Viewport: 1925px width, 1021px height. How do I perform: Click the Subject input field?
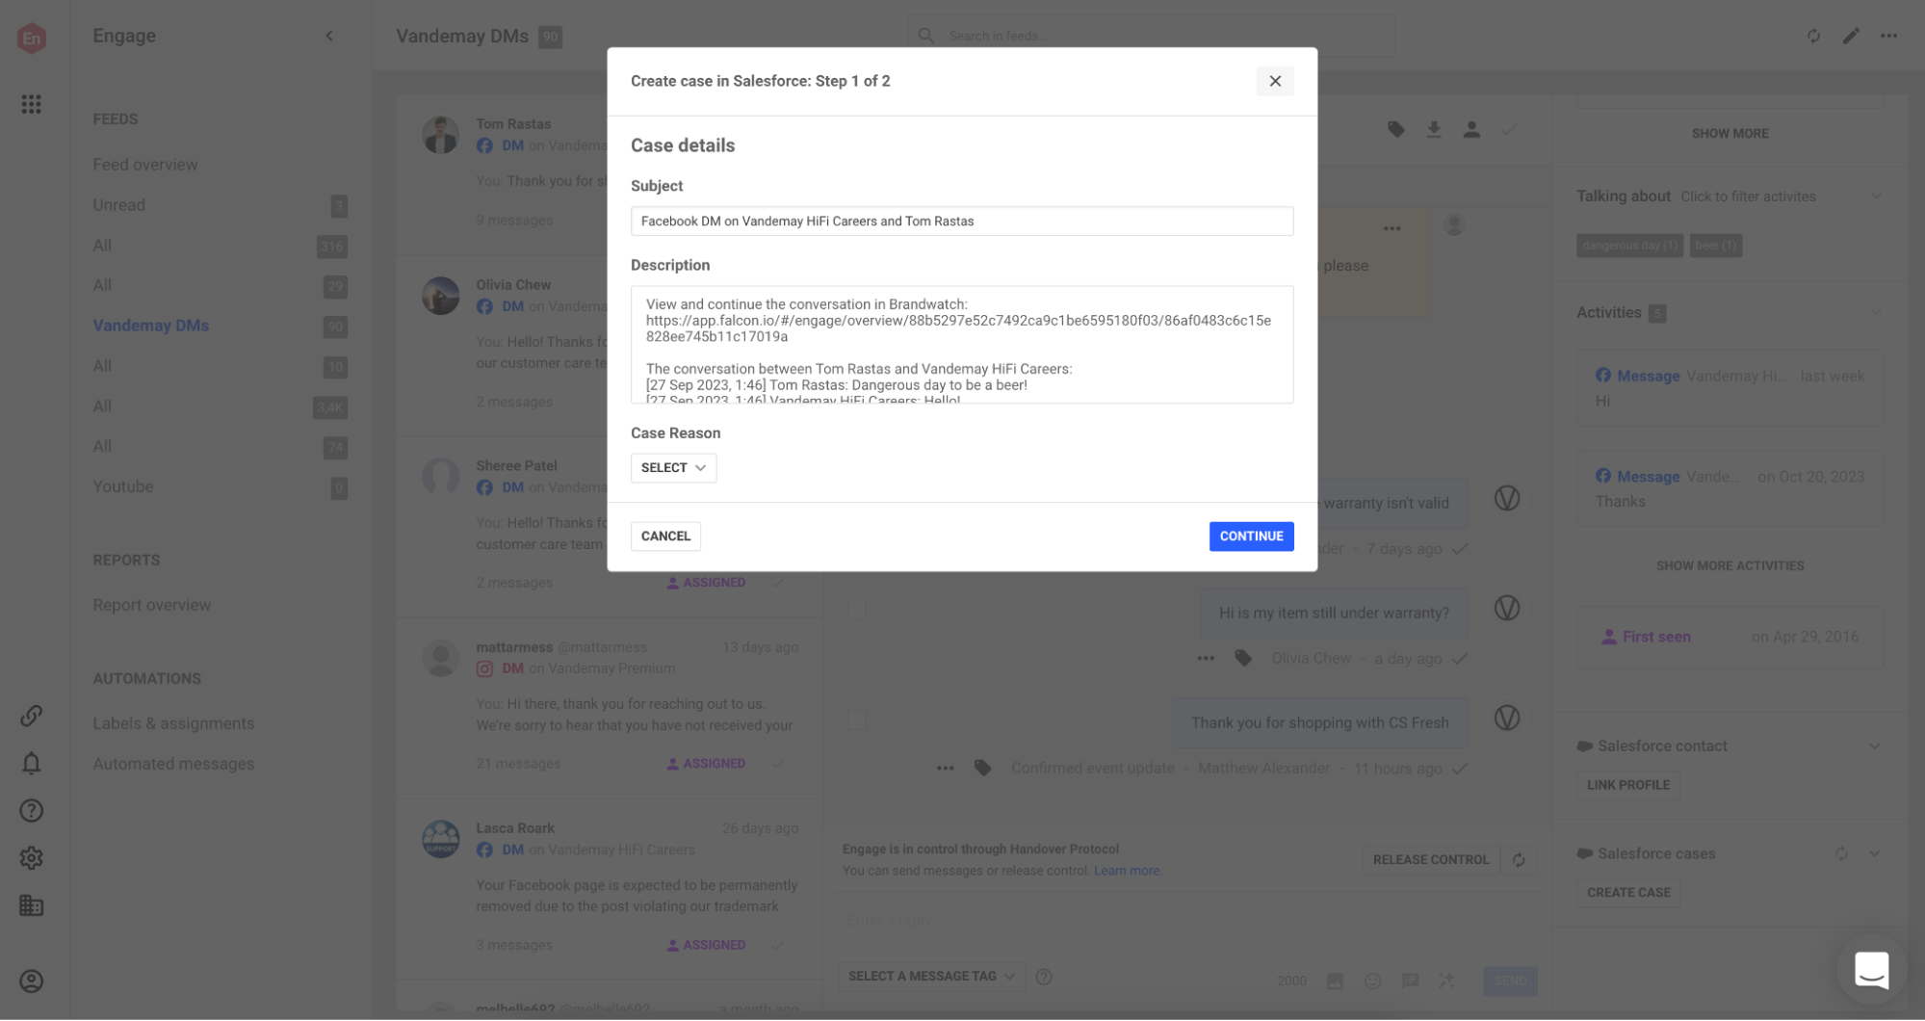[961, 221]
